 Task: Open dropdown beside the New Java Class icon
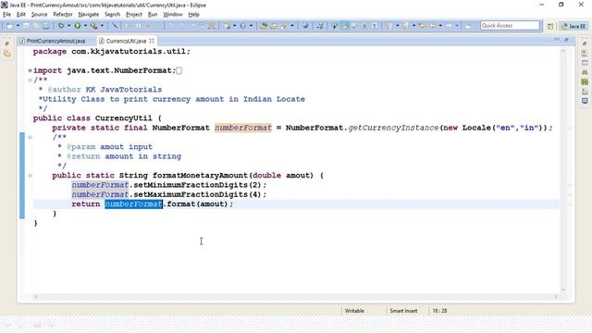[251, 26]
